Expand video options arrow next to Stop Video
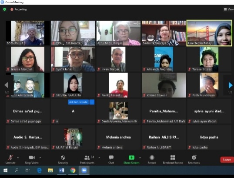Screen dimensions: 234x178 click(x=40, y=158)
